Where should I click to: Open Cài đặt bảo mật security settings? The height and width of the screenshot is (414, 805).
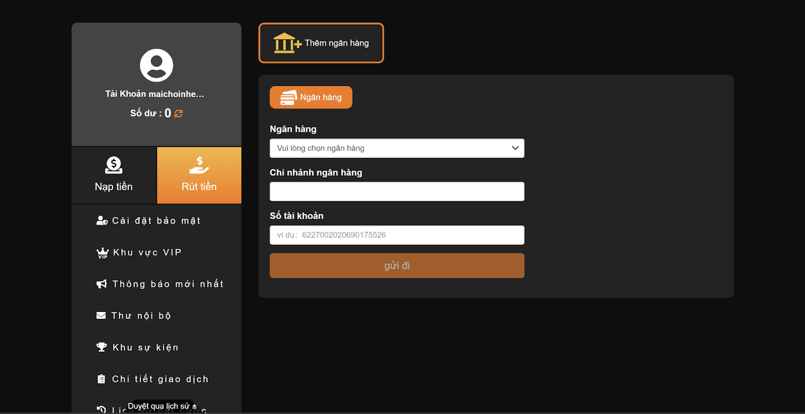pyautogui.click(x=148, y=220)
